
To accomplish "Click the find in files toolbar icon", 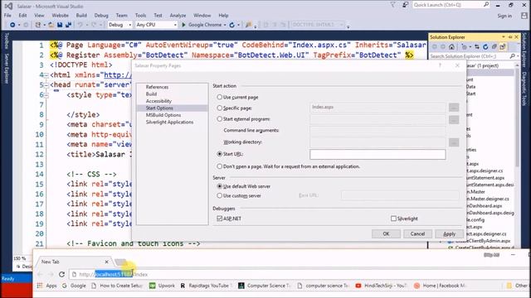I will coord(249,25).
